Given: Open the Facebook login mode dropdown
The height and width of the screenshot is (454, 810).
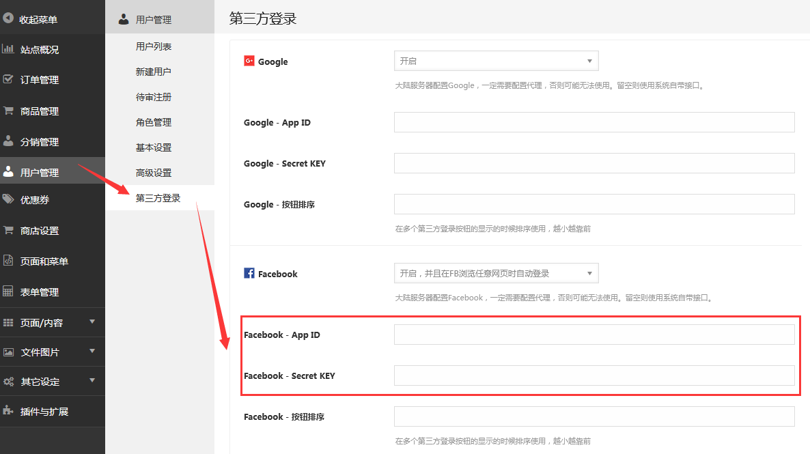Looking at the screenshot, I should click(496, 273).
